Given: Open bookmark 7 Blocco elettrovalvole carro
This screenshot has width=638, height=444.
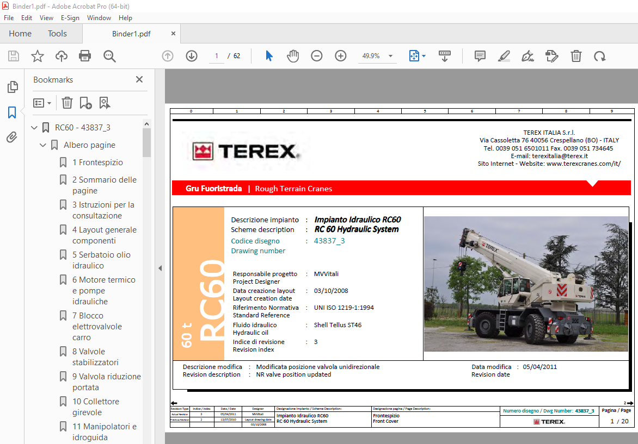Looking at the screenshot, I should point(97,327).
